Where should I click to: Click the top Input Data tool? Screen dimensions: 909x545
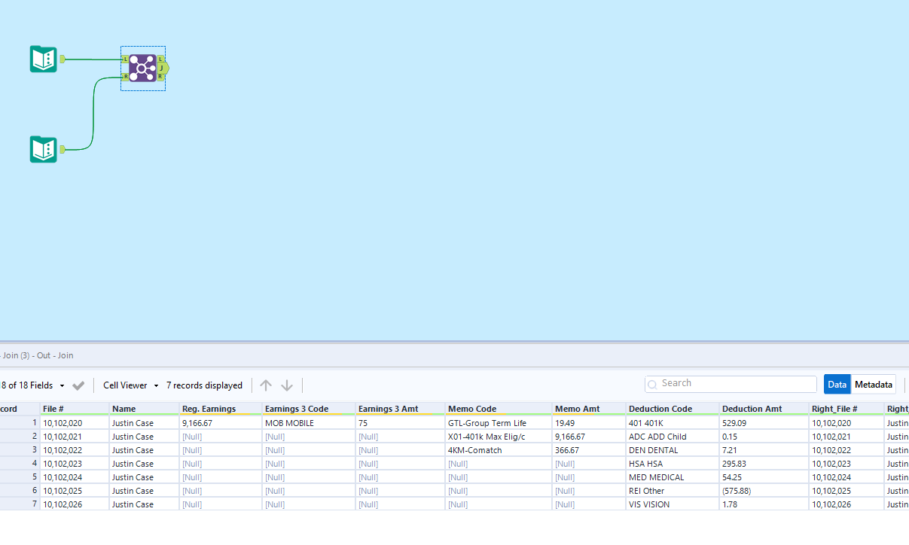(43, 59)
